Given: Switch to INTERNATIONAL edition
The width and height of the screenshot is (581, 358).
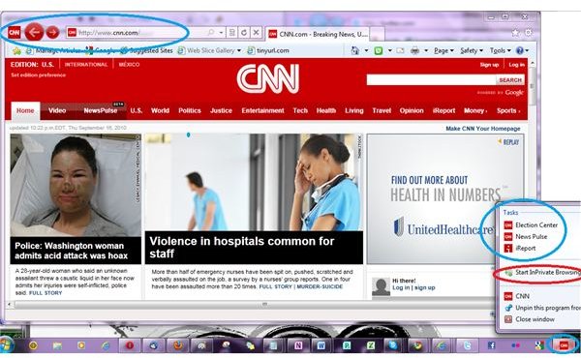Looking at the screenshot, I should (x=86, y=65).
